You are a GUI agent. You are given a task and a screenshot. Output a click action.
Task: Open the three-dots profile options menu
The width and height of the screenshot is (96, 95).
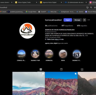click(x=89, y=20)
